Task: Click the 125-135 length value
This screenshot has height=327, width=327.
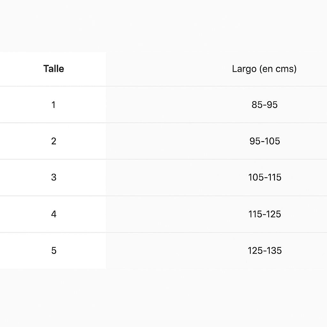Action: [264, 251]
